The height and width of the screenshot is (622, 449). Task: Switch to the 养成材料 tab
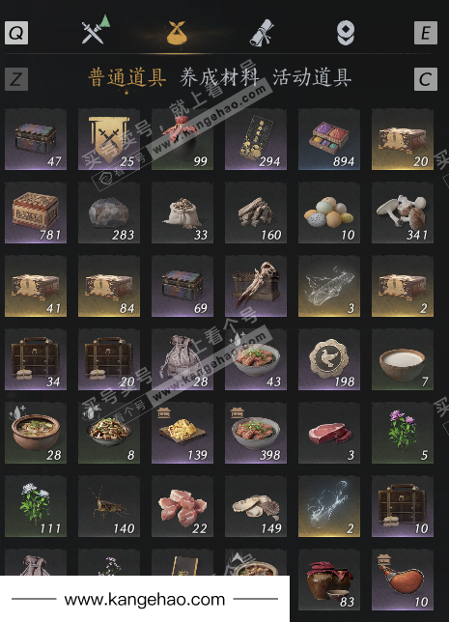(x=219, y=77)
